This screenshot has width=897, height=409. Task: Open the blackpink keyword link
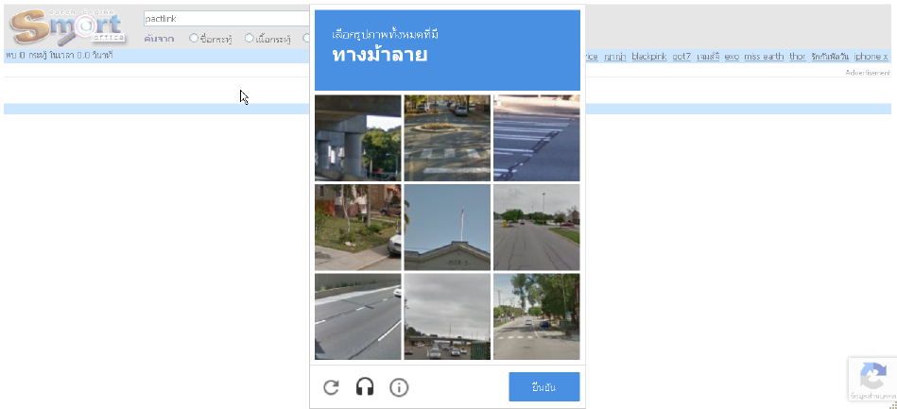[649, 57]
